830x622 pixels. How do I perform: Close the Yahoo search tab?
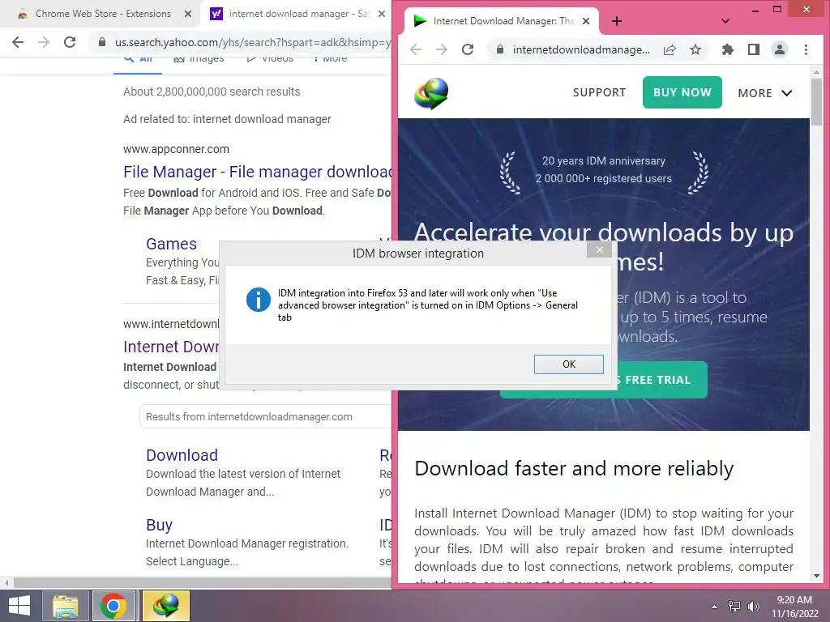point(382,14)
